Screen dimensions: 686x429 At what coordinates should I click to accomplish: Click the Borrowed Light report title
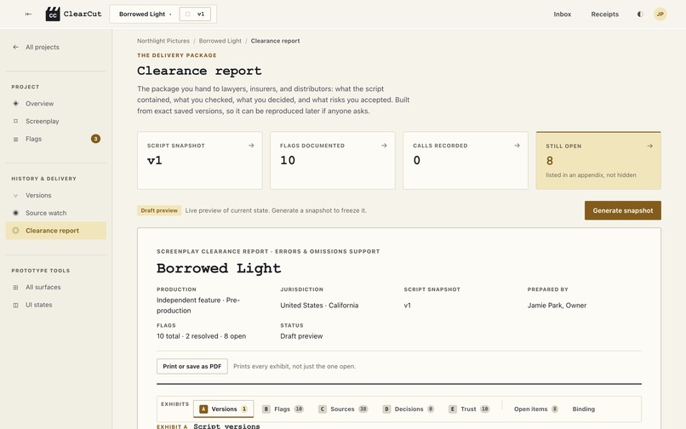[219, 268]
